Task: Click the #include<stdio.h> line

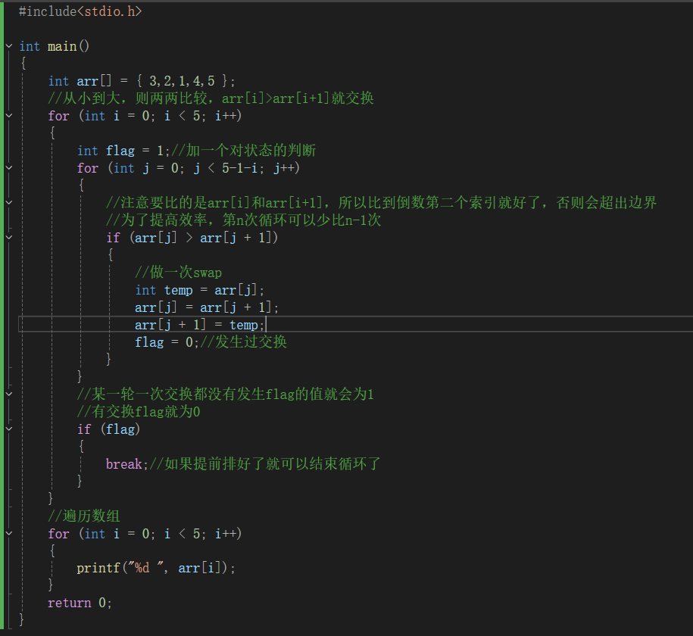Action: point(80,11)
